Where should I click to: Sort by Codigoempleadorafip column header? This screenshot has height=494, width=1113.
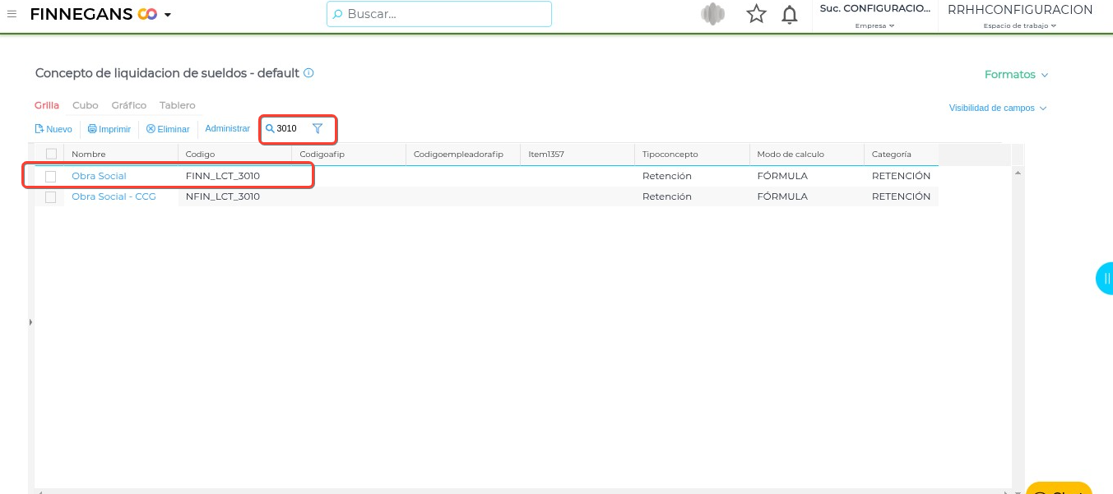coord(464,154)
